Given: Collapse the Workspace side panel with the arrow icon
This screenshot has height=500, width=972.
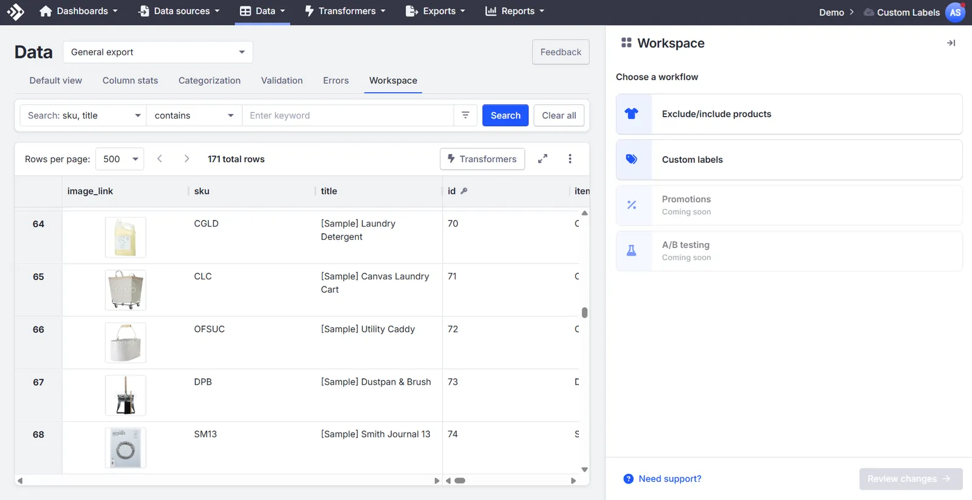Looking at the screenshot, I should [951, 43].
